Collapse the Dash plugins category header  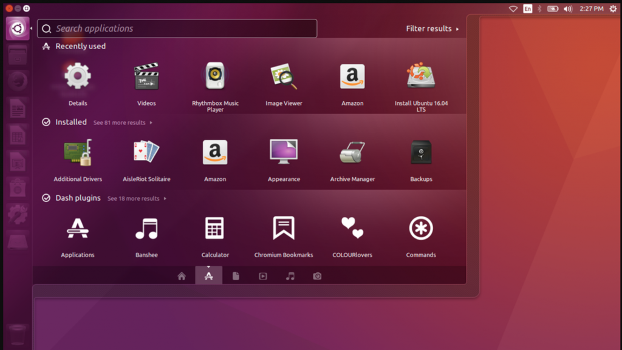72,198
